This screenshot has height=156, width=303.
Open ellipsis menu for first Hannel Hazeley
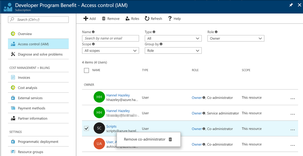(293, 99)
